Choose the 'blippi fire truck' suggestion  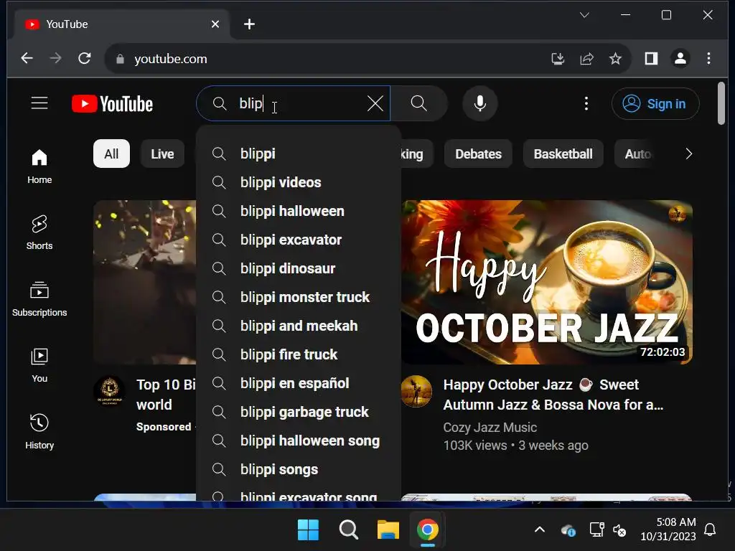point(298,354)
